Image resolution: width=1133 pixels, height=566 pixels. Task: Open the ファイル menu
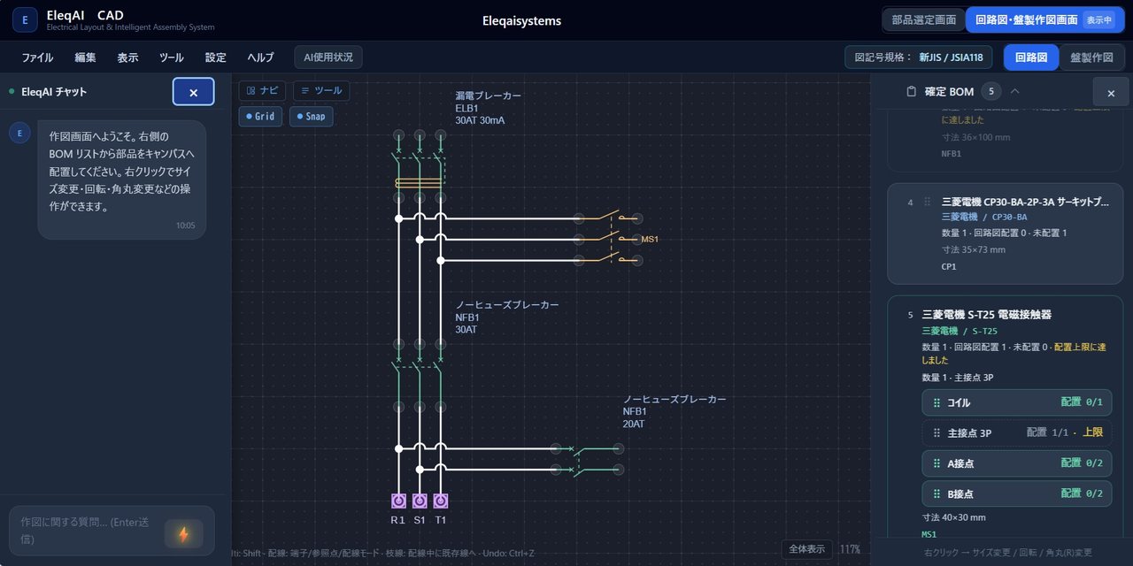[37, 57]
